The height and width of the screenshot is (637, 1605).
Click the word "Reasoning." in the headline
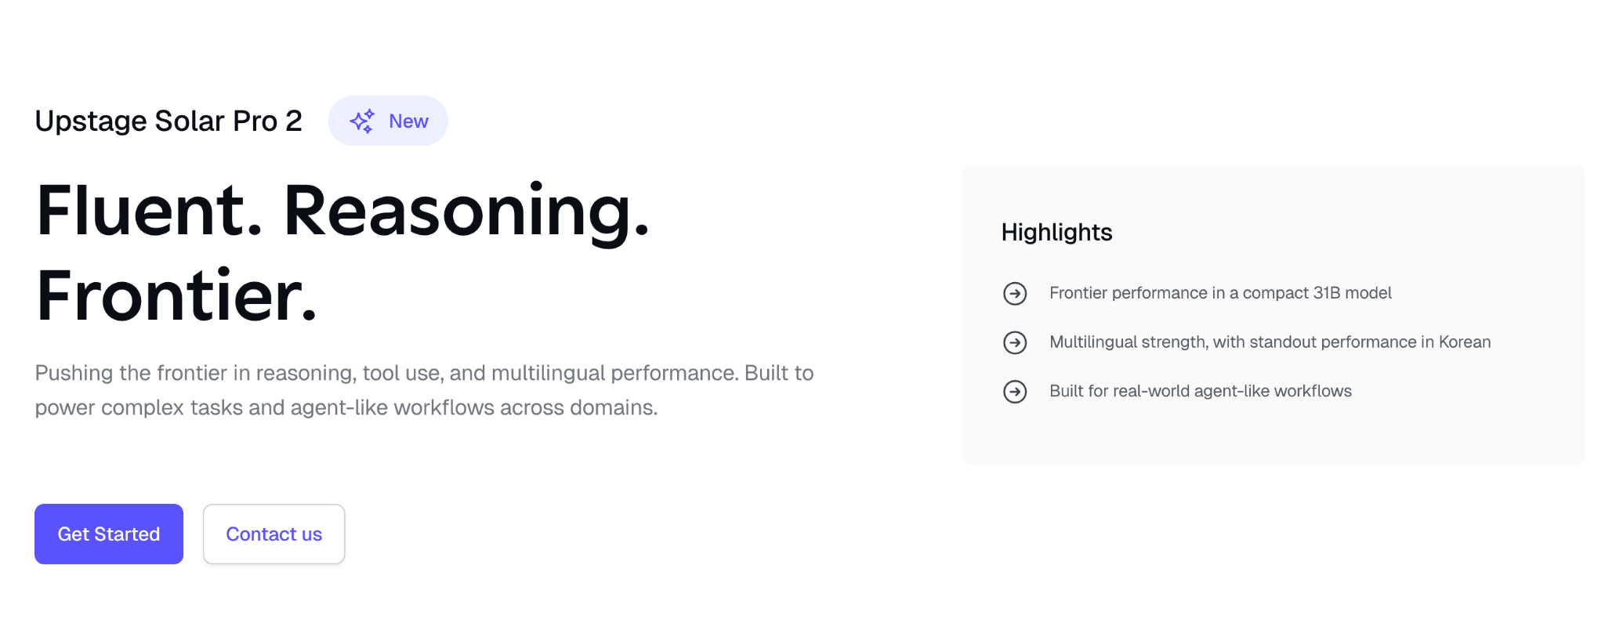coord(466,210)
